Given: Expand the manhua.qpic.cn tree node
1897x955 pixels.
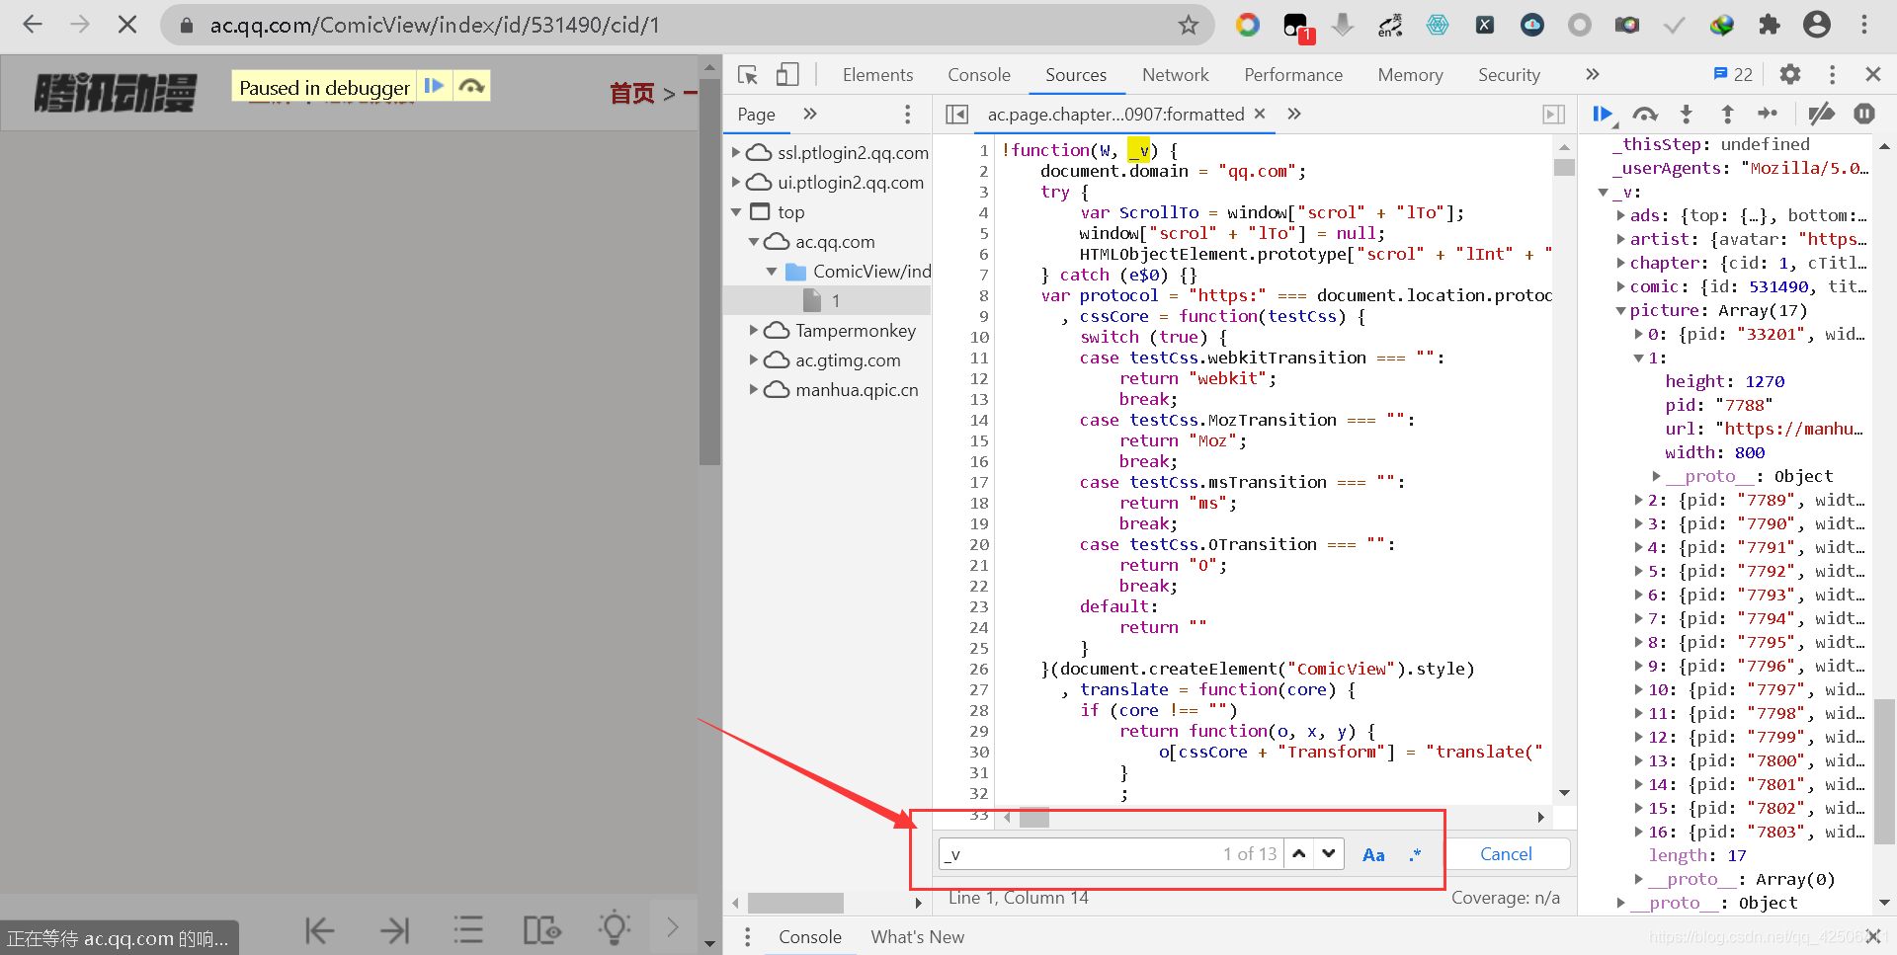Looking at the screenshot, I should (754, 390).
